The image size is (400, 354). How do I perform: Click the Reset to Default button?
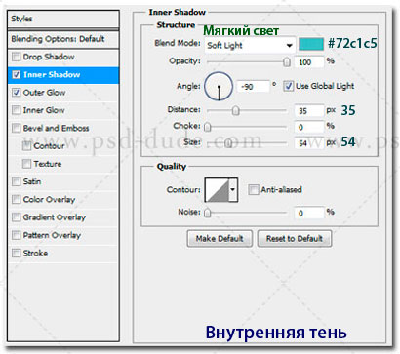(x=295, y=239)
